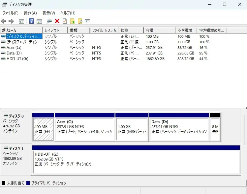247x194 pixels.
Task: Toggle the action pane toolbar icon
Action: coord(39,21)
